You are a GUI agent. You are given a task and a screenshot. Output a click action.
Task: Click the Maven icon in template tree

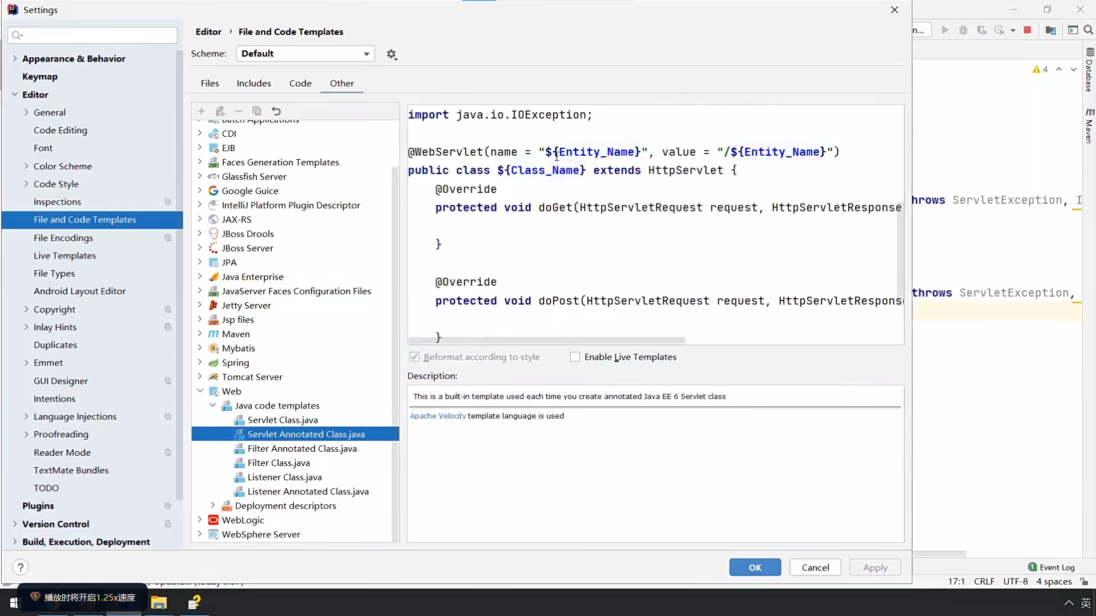click(x=213, y=334)
